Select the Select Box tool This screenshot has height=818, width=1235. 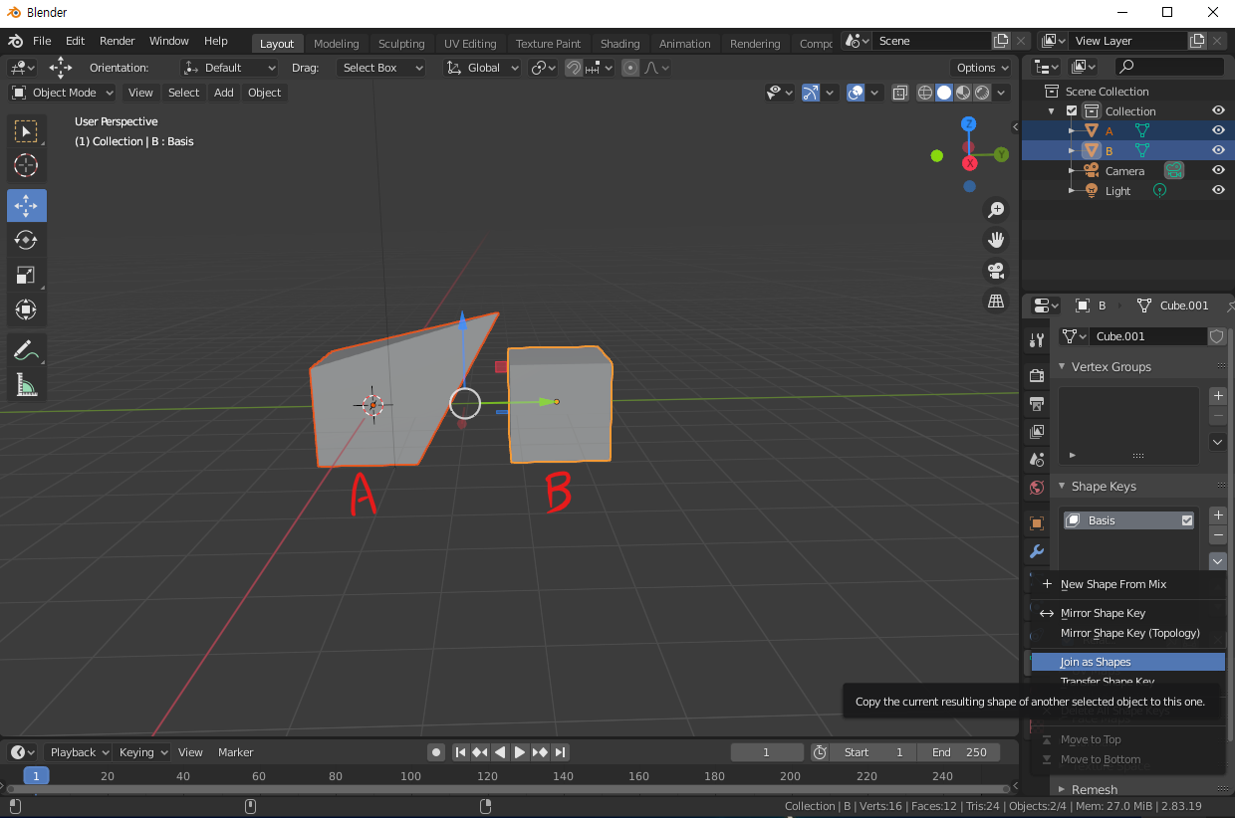click(x=26, y=130)
